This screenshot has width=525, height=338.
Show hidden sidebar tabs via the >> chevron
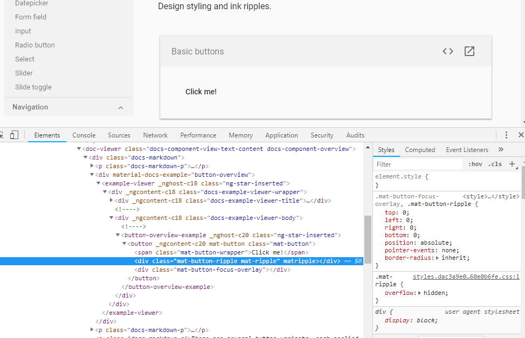pyautogui.click(x=501, y=149)
